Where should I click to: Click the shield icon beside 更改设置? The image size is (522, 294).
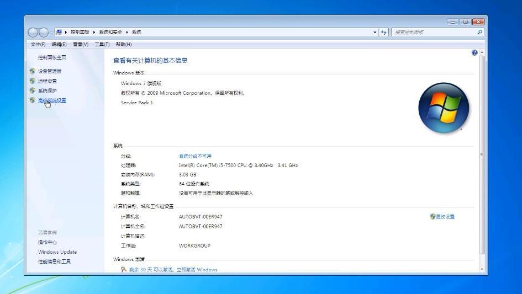tap(433, 217)
